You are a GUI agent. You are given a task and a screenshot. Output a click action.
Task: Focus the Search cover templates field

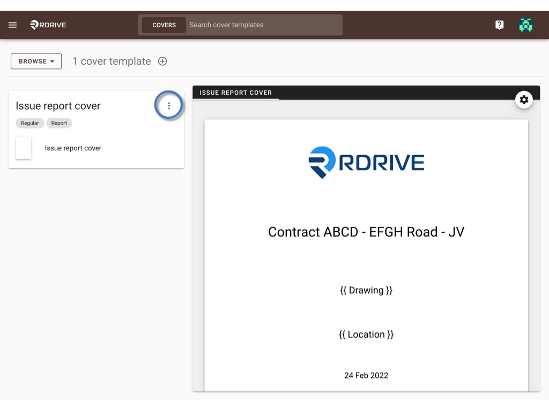pos(264,25)
